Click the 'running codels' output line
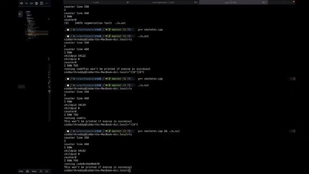 (x=75, y=118)
